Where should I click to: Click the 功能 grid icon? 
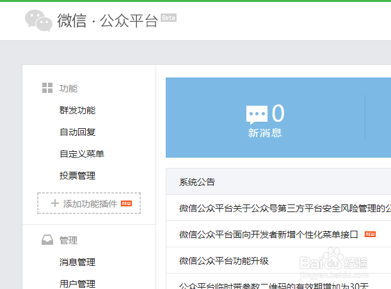(47, 88)
